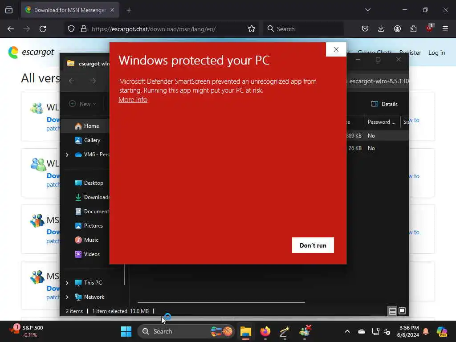The width and height of the screenshot is (456, 342).
Task: Open OneDrive cloud tray icon
Action: click(362, 331)
